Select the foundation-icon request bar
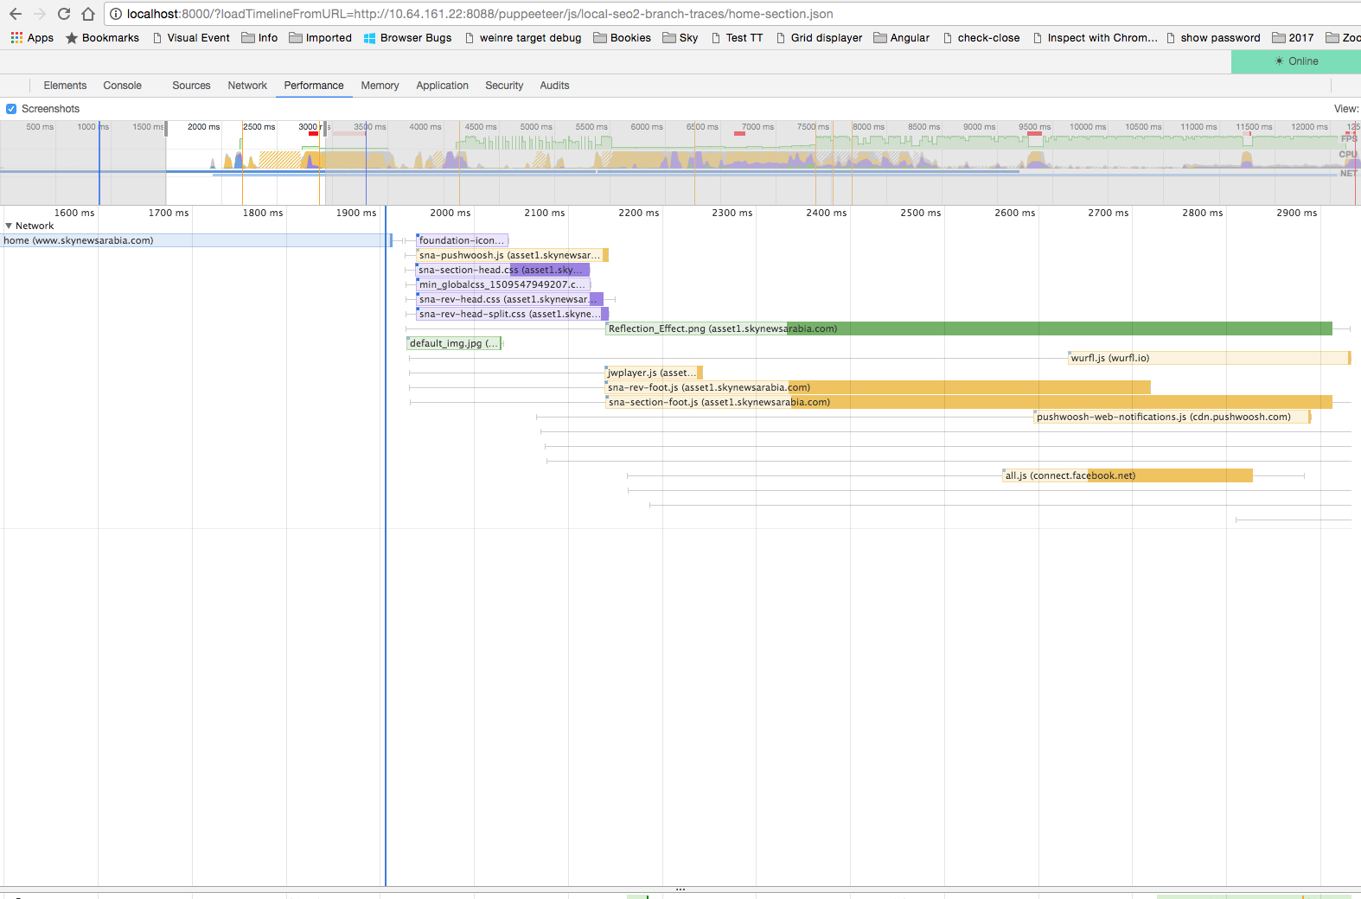 coord(462,240)
